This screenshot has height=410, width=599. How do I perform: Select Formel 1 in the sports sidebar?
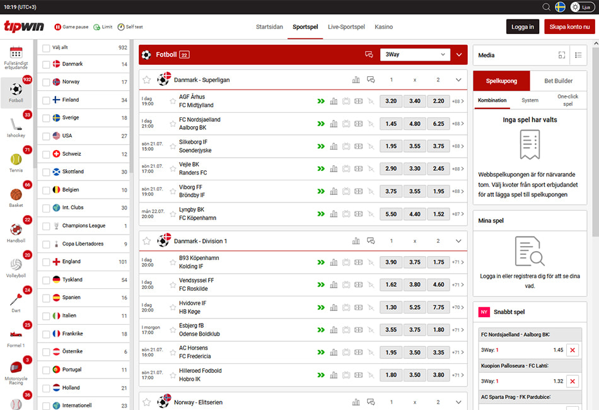(x=16, y=338)
